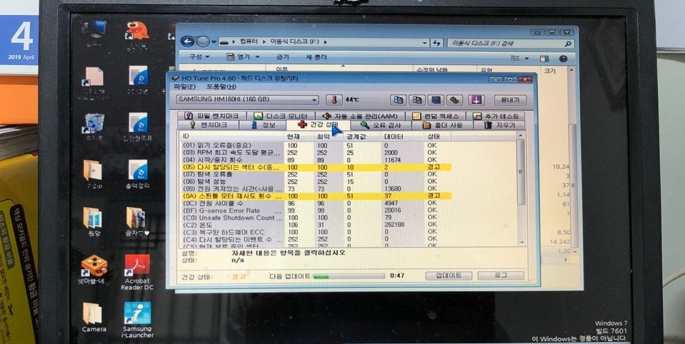This screenshot has width=685, height=344.
Task: Click the Explorer search field for 이동식 디스크
Action: click(x=510, y=44)
